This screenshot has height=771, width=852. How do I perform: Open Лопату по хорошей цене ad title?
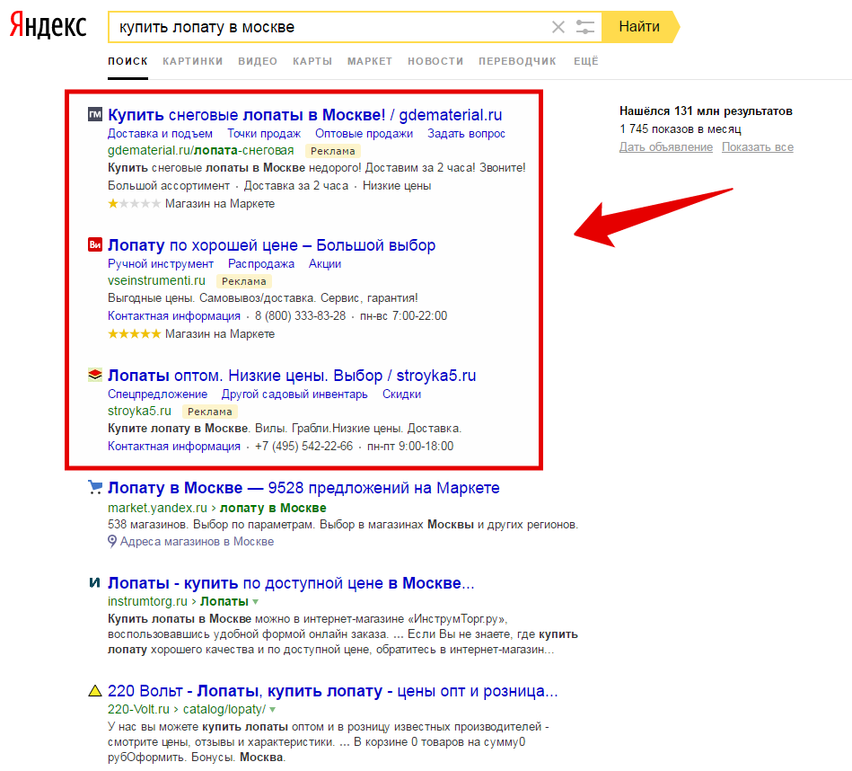tap(272, 245)
